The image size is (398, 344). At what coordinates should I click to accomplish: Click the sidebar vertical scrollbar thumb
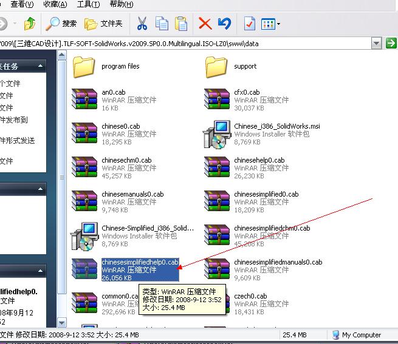[62, 177]
